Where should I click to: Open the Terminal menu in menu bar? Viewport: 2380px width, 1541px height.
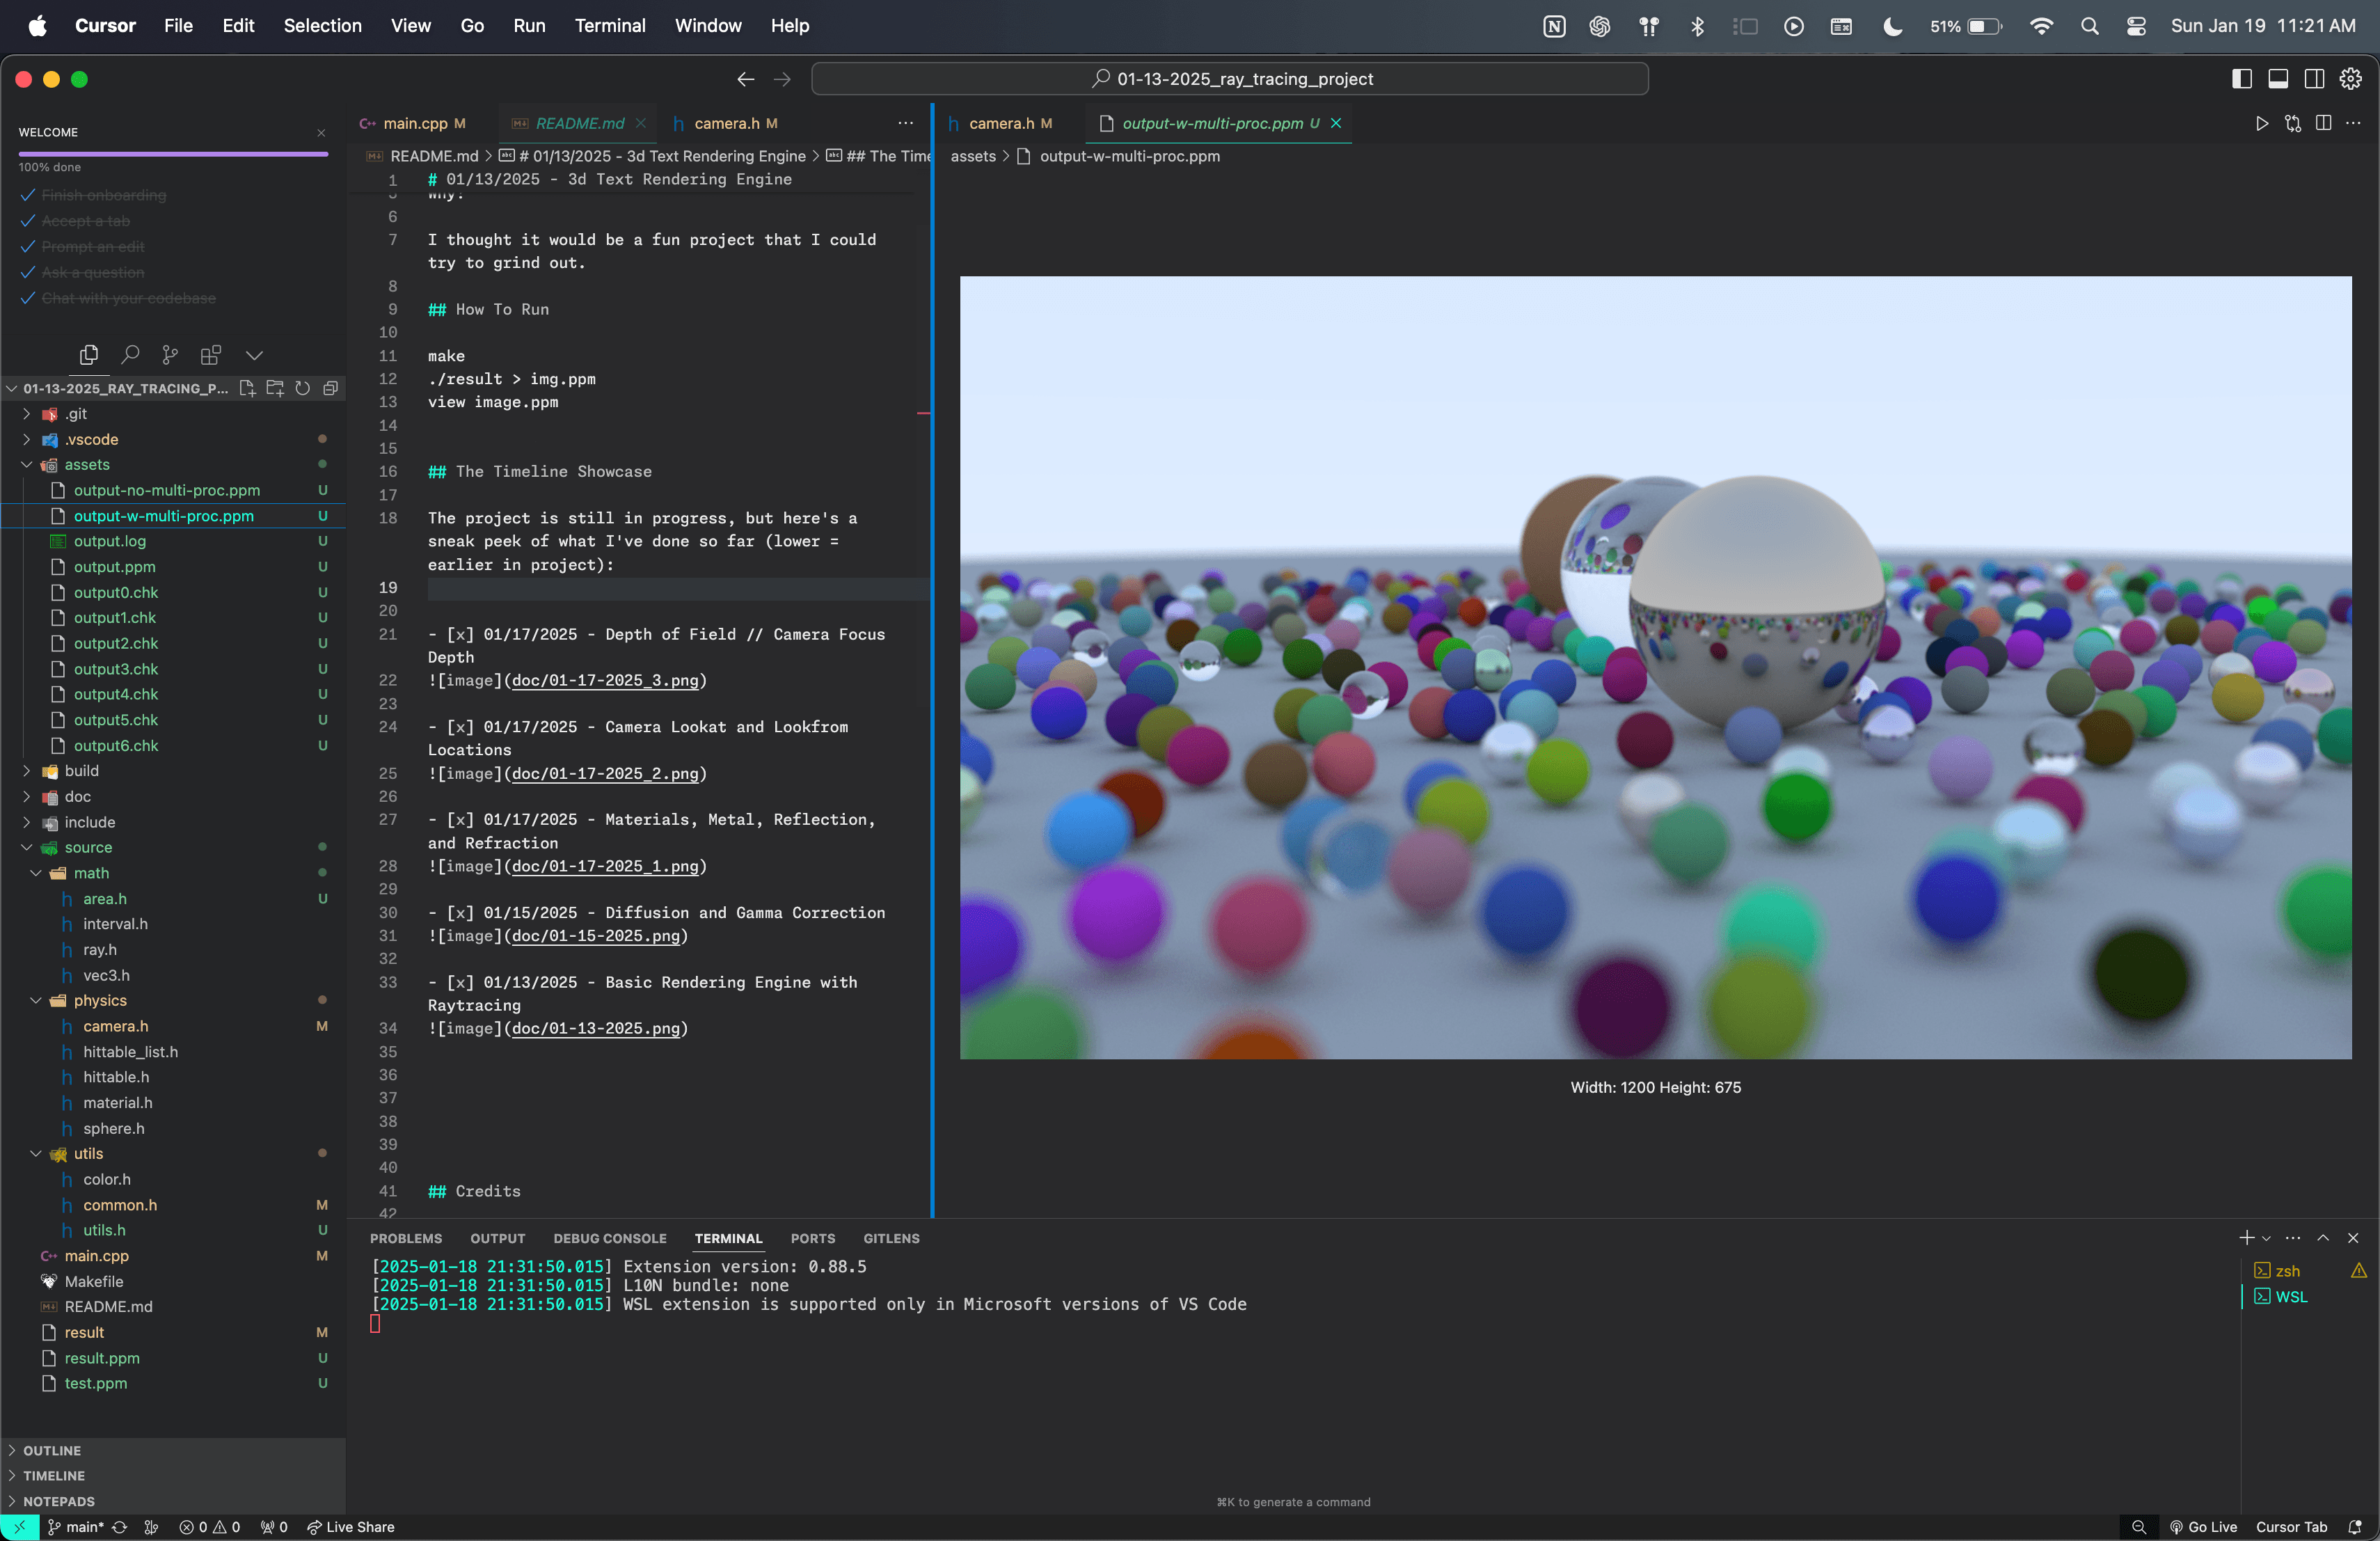pyautogui.click(x=609, y=26)
